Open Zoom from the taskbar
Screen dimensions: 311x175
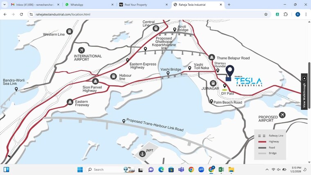pyautogui.click(x=201, y=169)
